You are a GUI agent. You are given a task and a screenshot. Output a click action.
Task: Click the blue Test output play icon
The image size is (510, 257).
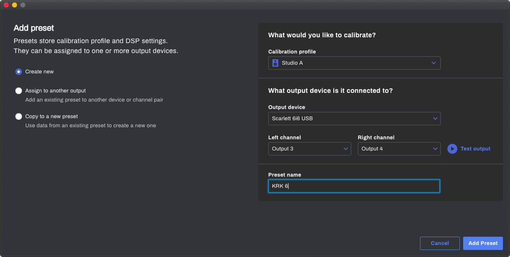coord(452,149)
